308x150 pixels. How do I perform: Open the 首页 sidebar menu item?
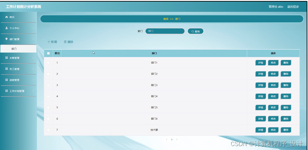point(19,17)
